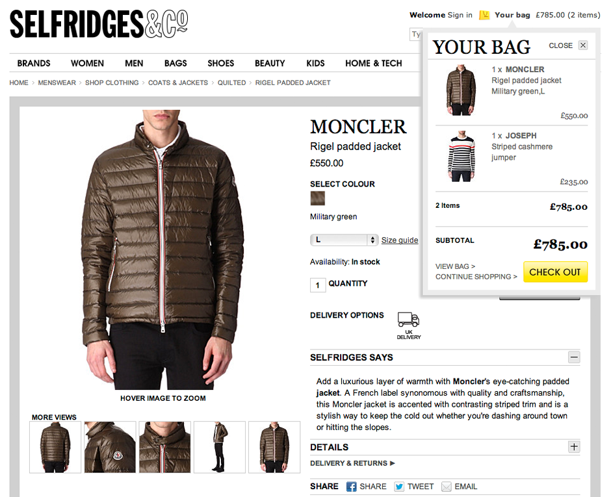Click the UK delivery truck icon
The height and width of the screenshot is (497, 611).
tap(408, 320)
